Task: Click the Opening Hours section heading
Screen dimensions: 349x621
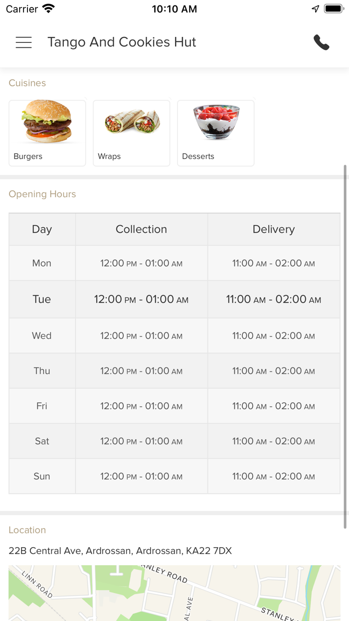Action: tap(42, 194)
